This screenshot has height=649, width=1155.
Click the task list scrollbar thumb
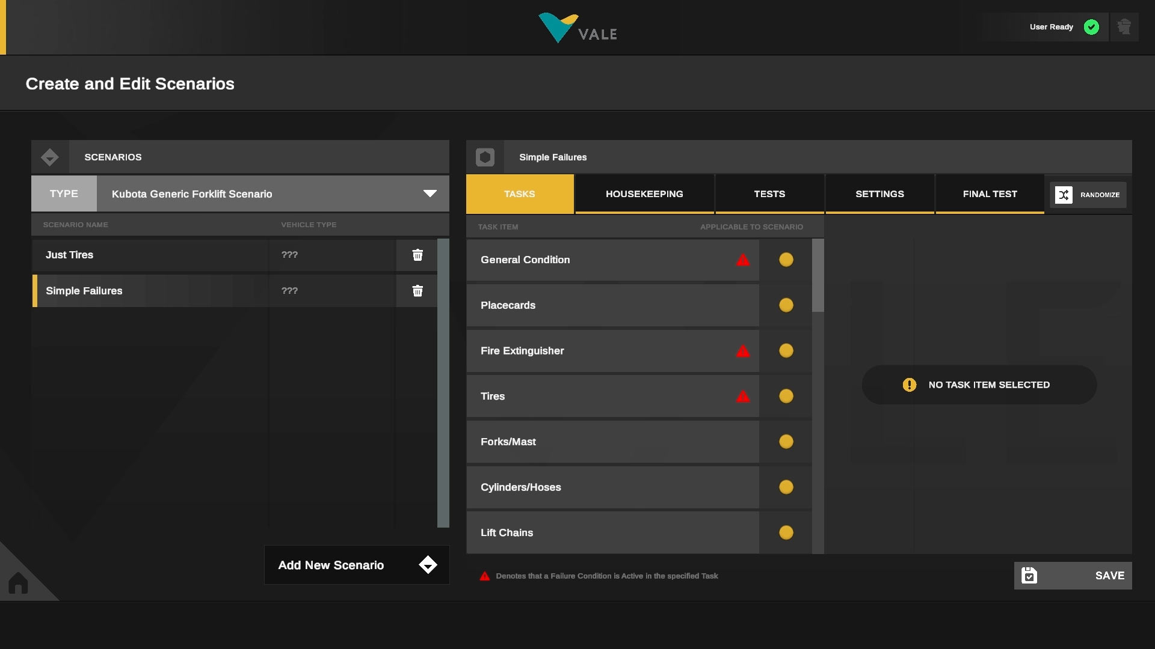point(818,276)
